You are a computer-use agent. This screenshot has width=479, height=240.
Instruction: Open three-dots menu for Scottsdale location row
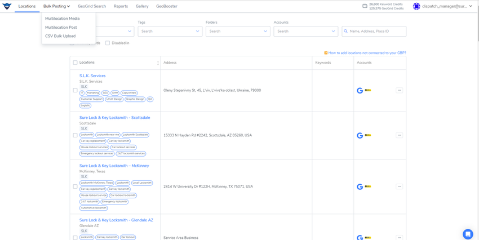(x=400, y=135)
